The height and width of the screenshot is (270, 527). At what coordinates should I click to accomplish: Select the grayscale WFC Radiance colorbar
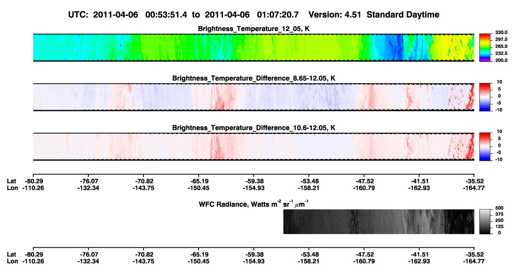485,221
